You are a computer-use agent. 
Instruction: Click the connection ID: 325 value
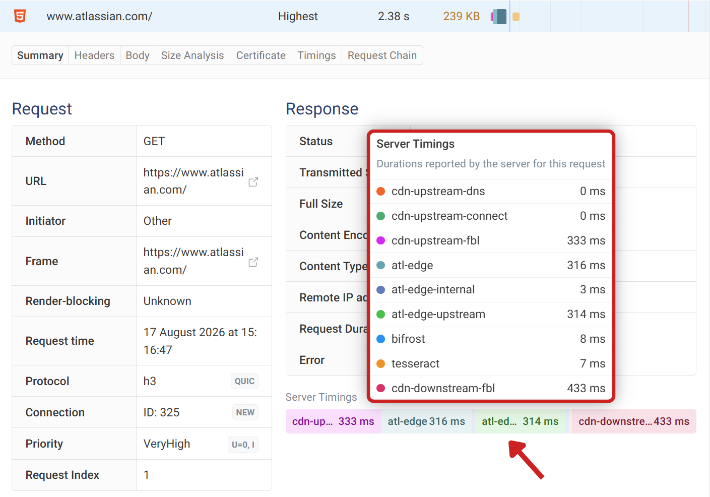pyautogui.click(x=161, y=413)
